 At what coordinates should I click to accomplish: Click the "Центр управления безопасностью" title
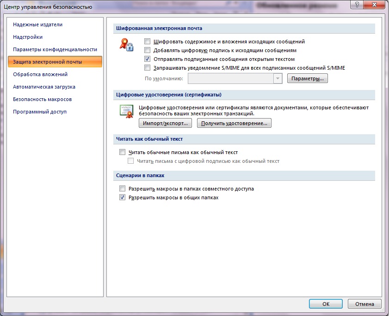48,6
